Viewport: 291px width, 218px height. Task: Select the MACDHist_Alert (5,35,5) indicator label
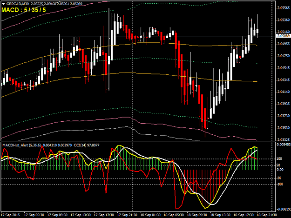pyautogui.click(x=21, y=145)
